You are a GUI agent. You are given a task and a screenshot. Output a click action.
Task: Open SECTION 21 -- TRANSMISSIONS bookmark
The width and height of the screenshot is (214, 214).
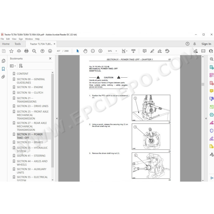[27, 100]
